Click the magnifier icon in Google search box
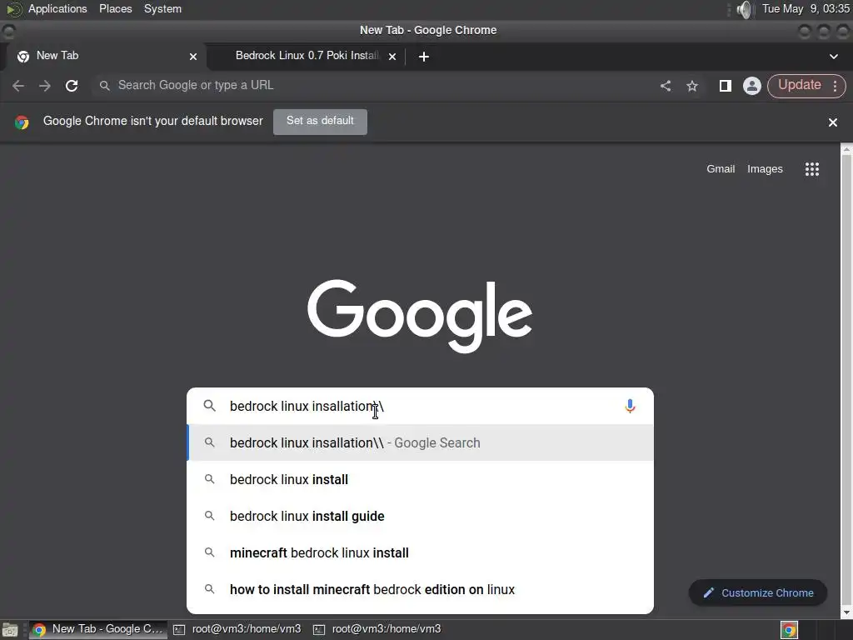 (x=209, y=406)
